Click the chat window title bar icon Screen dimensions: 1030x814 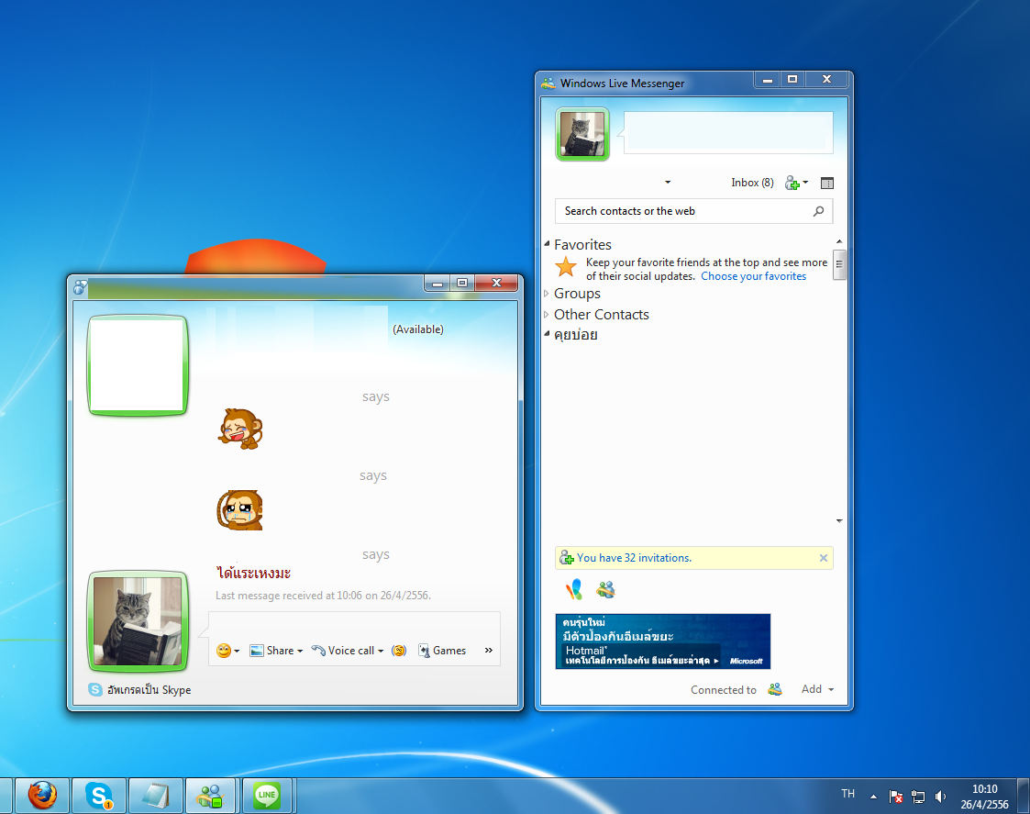(80, 286)
